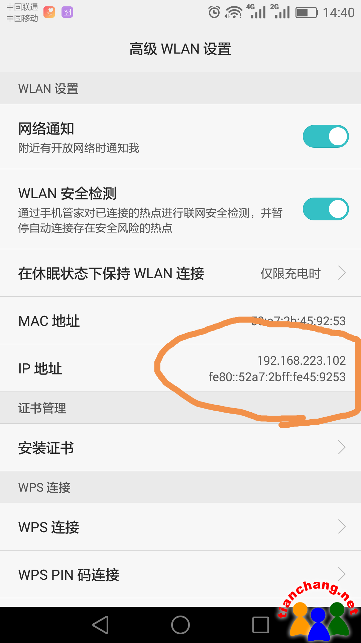
Task: Tap the battery indicator icon
Action: tap(307, 13)
